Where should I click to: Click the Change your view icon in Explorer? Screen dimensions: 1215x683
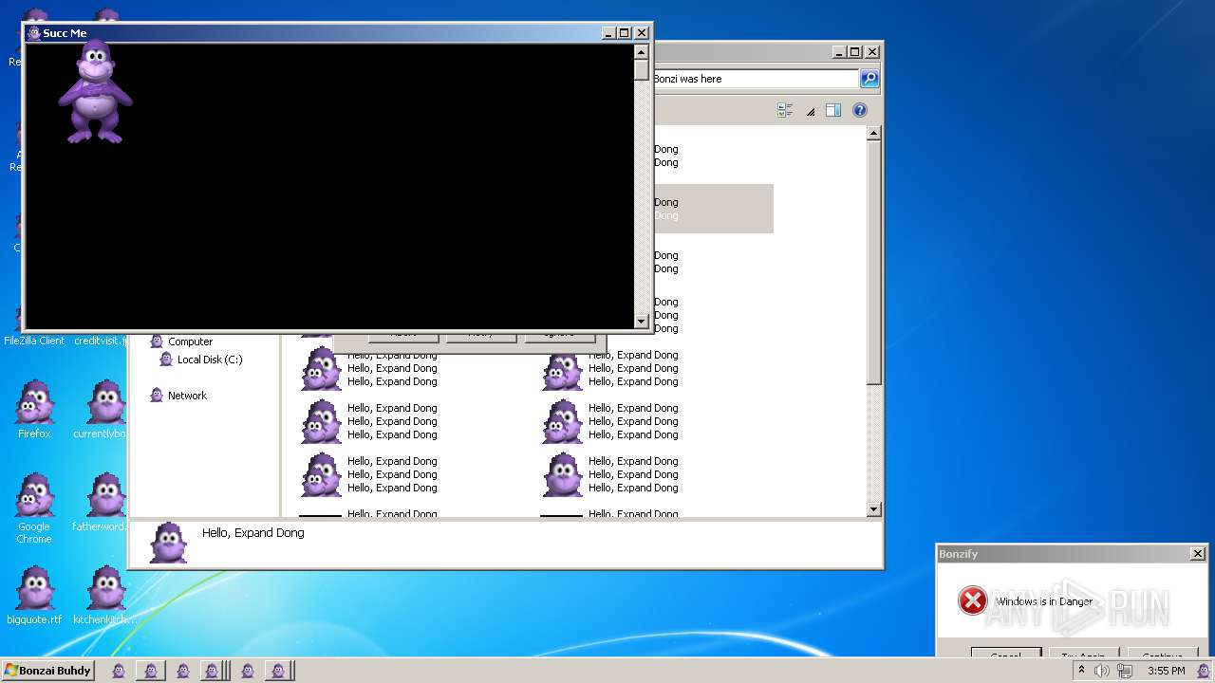pyautogui.click(x=785, y=110)
